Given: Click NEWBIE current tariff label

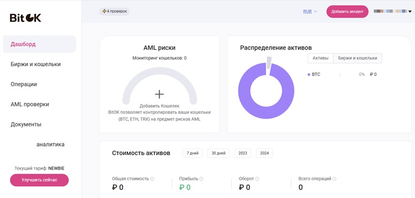Looking at the screenshot, I should click(x=56, y=168).
